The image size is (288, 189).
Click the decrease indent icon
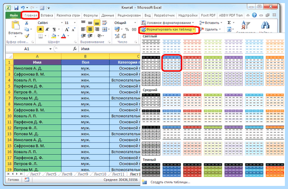(x=83, y=36)
